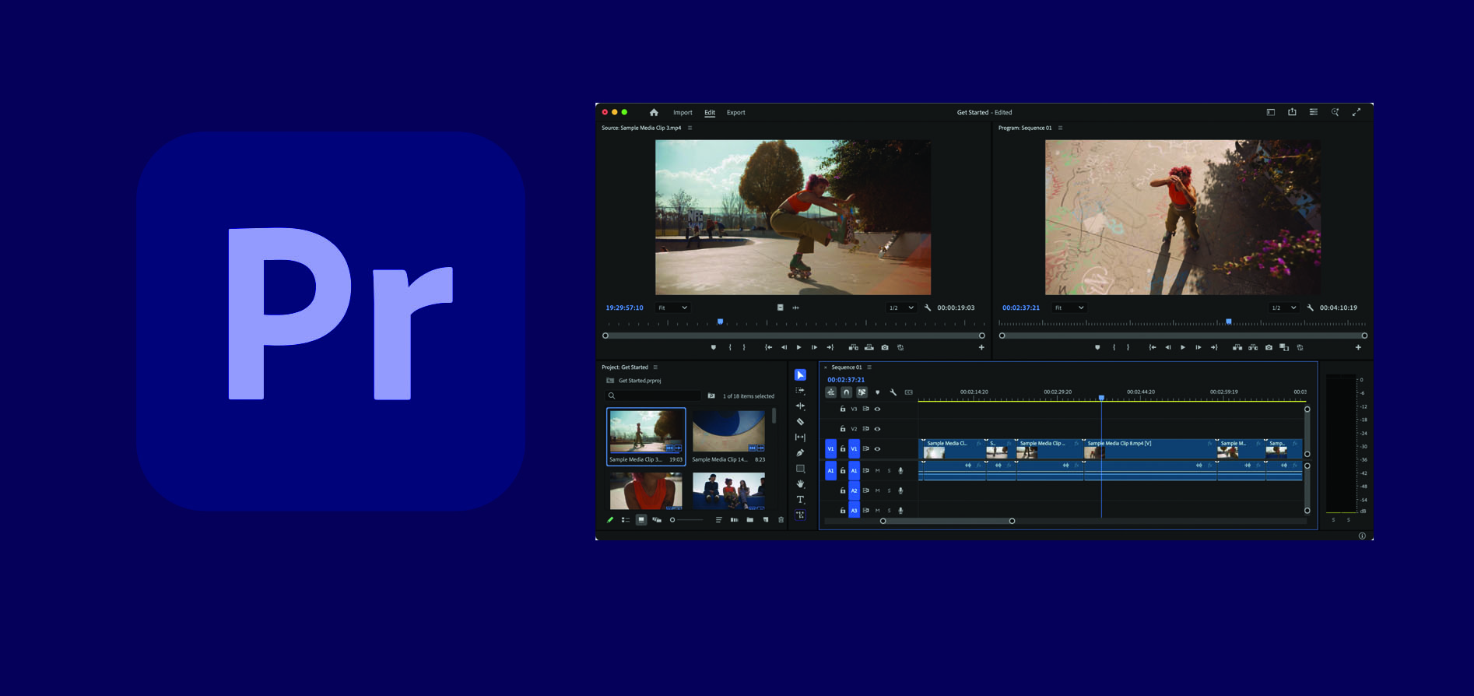Select the Razor tool in the tools panel

point(800,422)
